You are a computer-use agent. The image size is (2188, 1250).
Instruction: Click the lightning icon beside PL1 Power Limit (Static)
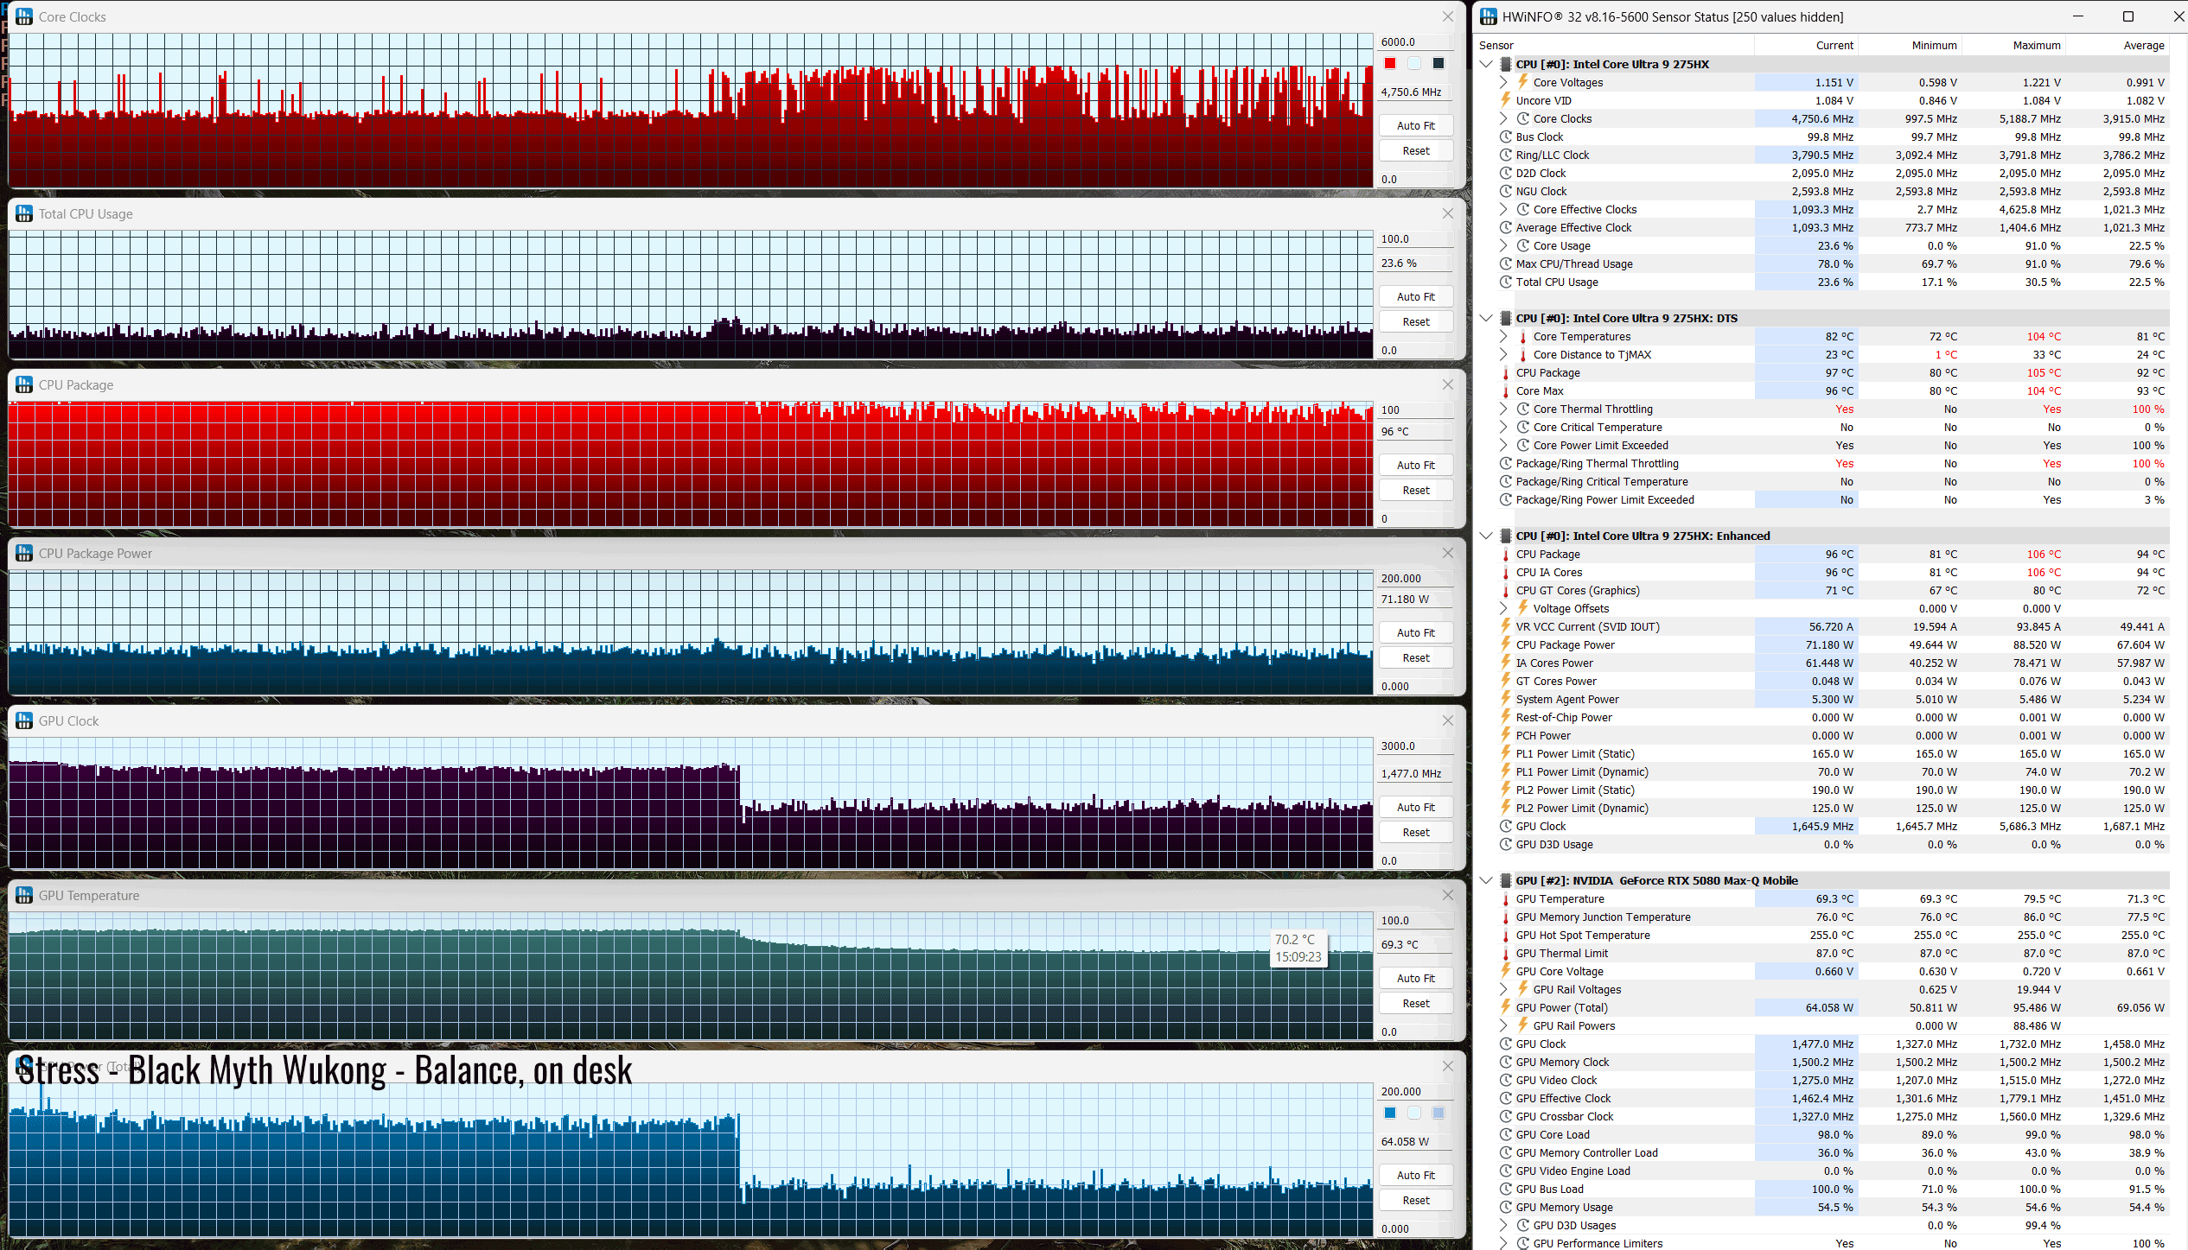[x=1505, y=753]
